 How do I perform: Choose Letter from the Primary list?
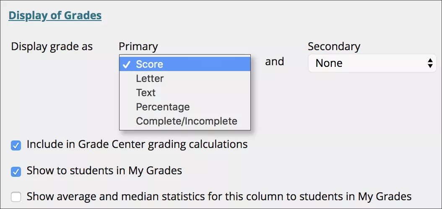point(150,79)
